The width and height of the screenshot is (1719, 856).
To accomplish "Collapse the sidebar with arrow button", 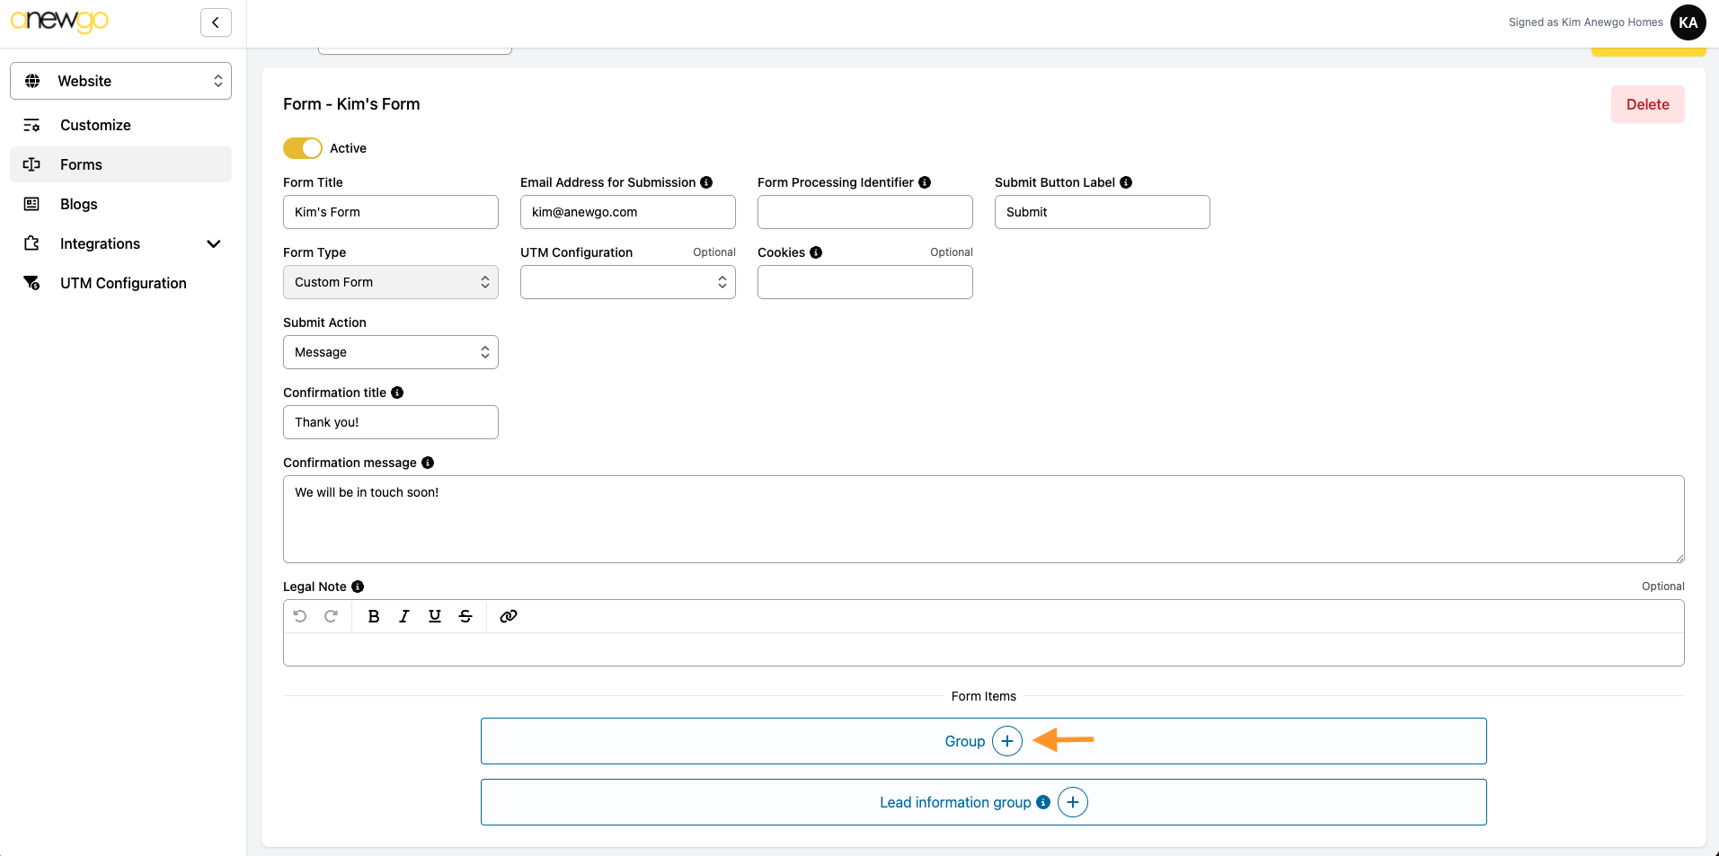I will [216, 22].
